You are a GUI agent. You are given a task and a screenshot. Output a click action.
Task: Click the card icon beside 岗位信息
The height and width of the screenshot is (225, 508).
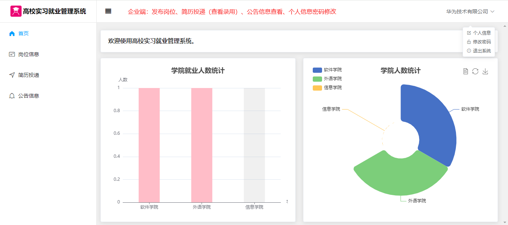12,54
